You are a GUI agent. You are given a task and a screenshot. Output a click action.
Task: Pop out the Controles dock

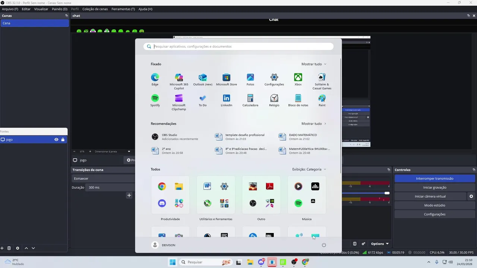pos(474,170)
